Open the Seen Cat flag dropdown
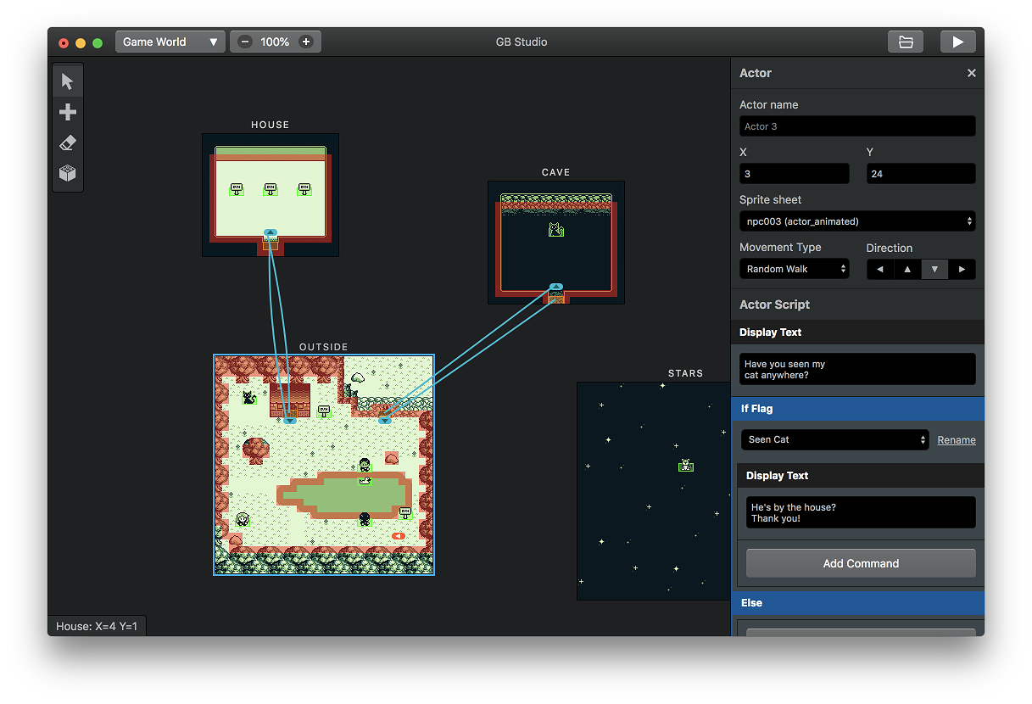Viewport: 1032px width, 704px height. (835, 439)
